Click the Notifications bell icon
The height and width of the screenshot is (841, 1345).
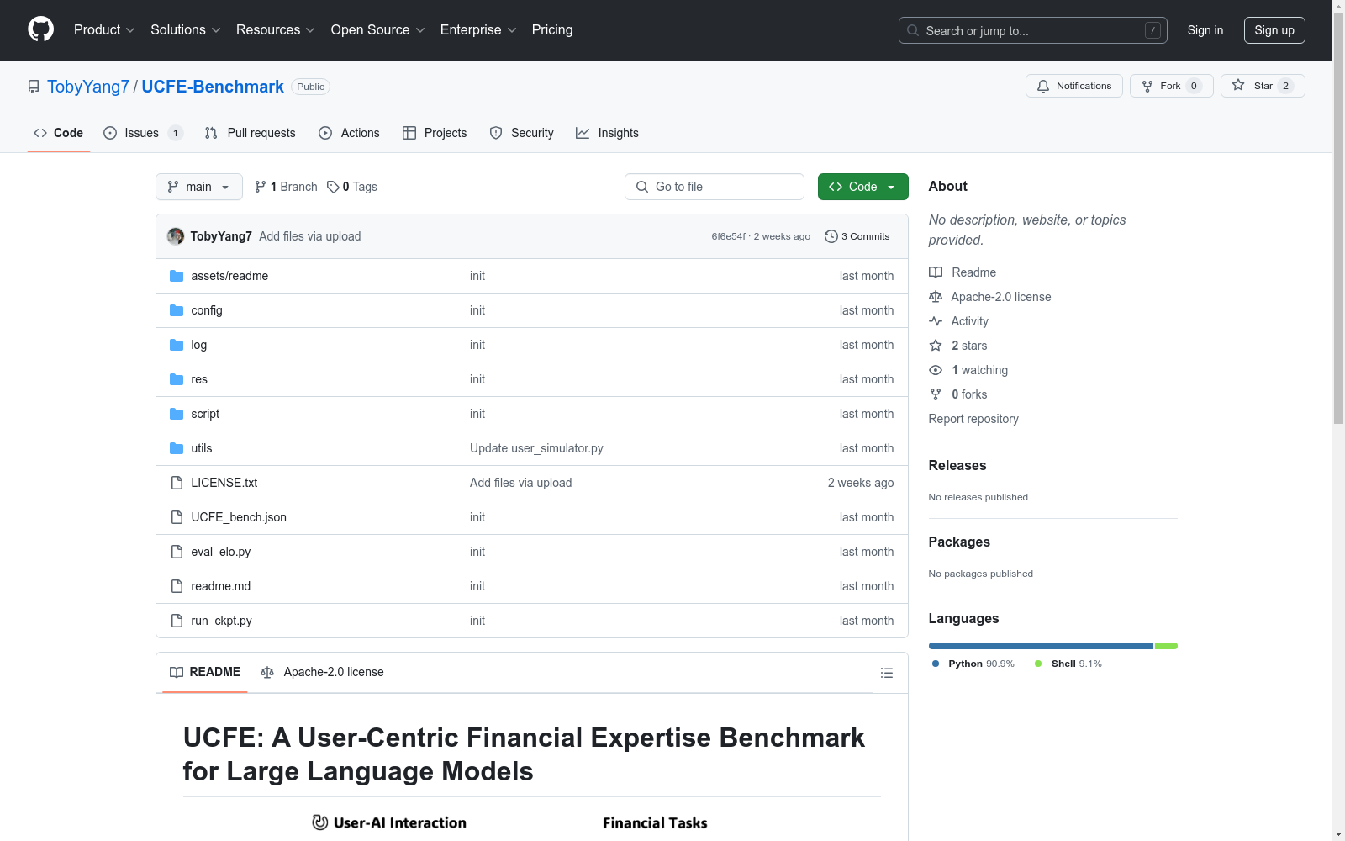[1043, 86]
